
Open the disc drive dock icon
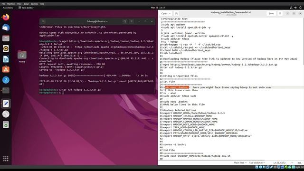(x=6, y=114)
